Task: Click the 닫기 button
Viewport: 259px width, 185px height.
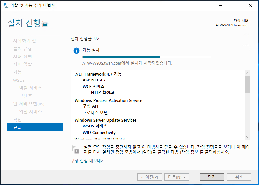Action: coord(212,177)
